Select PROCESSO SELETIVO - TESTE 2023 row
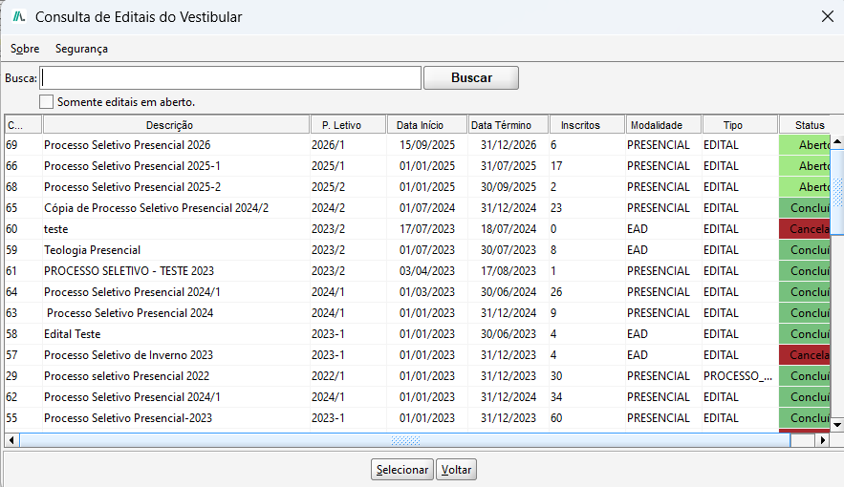The height and width of the screenshot is (487, 844). coord(417,271)
